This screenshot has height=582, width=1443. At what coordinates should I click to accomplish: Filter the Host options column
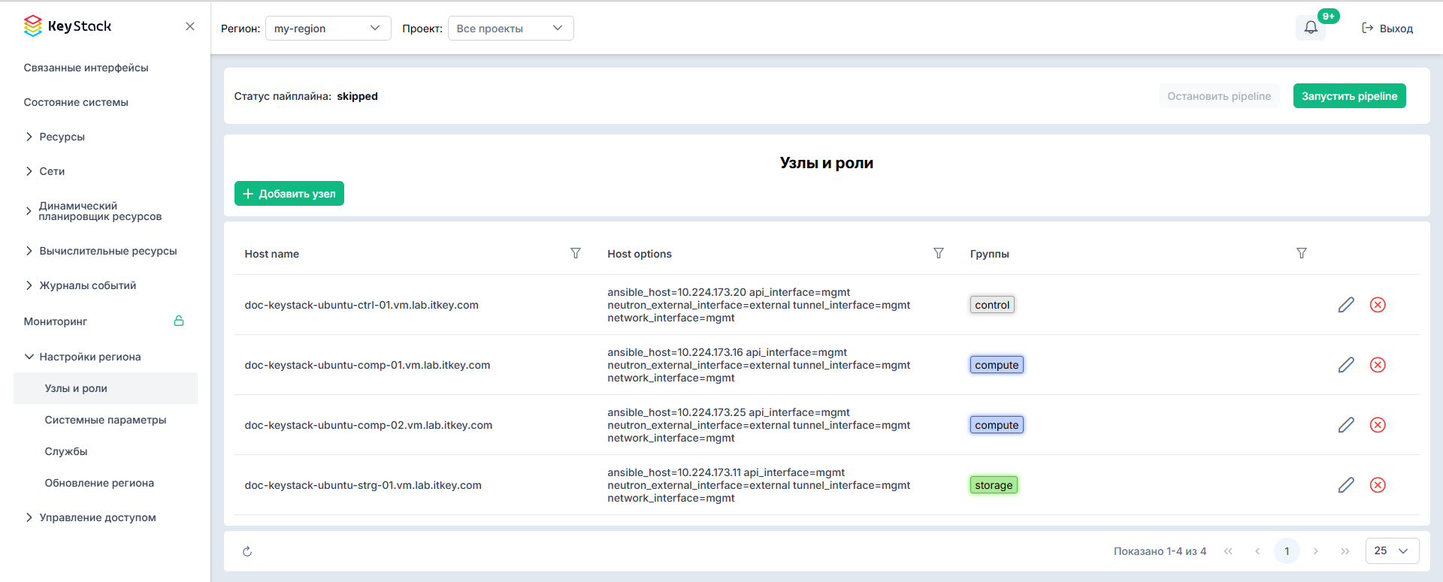[x=939, y=253]
